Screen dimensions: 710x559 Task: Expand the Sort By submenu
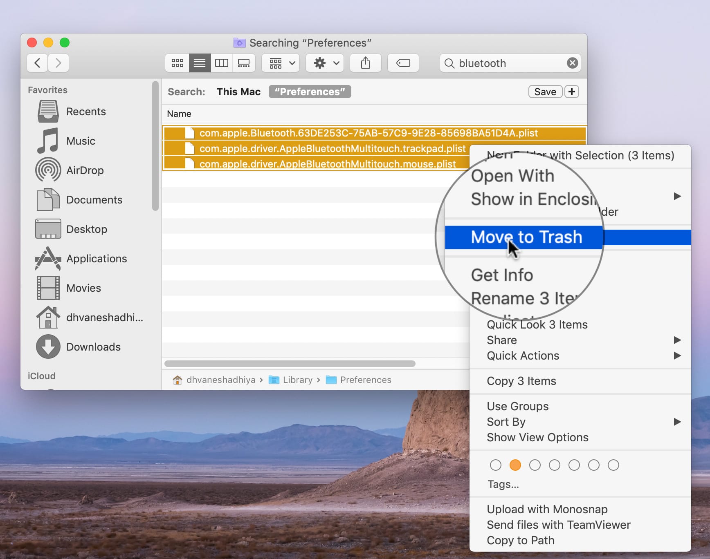tap(506, 422)
